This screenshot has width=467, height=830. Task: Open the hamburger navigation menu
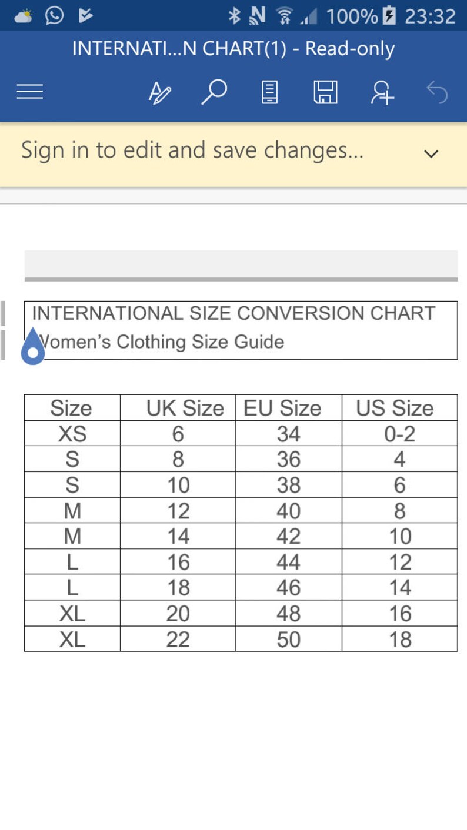(29, 92)
